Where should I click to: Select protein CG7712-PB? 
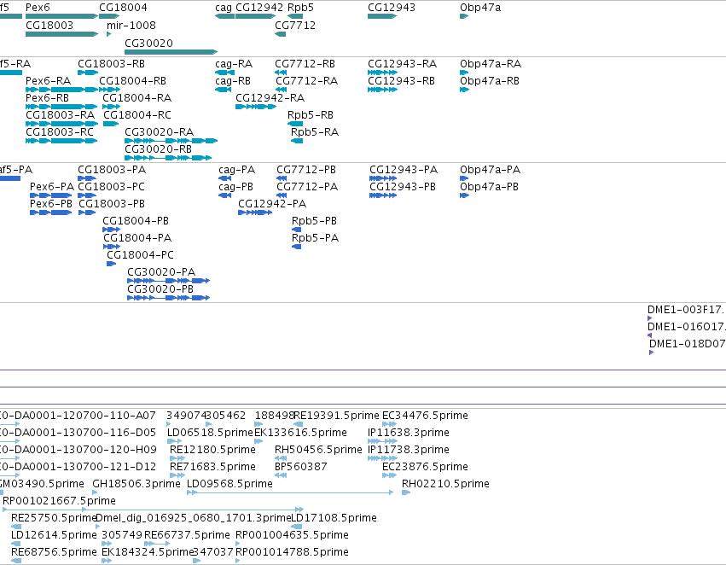coord(306,170)
